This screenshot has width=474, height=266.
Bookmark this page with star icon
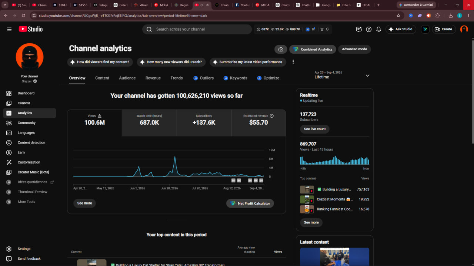(398, 16)
